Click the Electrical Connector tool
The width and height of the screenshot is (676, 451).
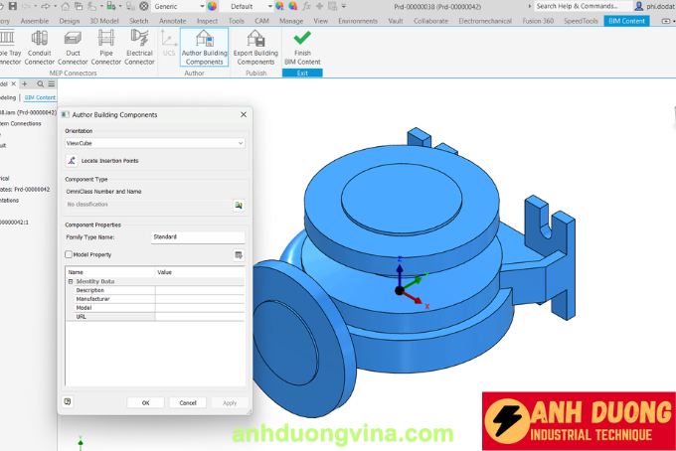139,47
